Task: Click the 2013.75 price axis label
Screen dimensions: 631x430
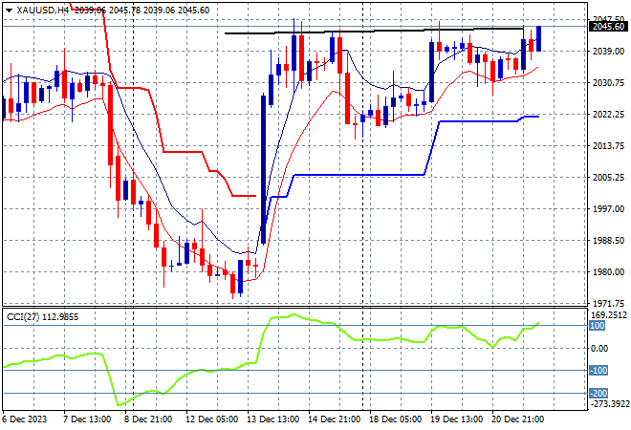Action: point(608,145)
